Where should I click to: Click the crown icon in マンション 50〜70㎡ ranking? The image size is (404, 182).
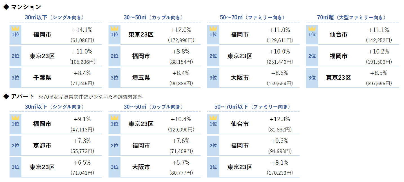click(x=213, y=29)
